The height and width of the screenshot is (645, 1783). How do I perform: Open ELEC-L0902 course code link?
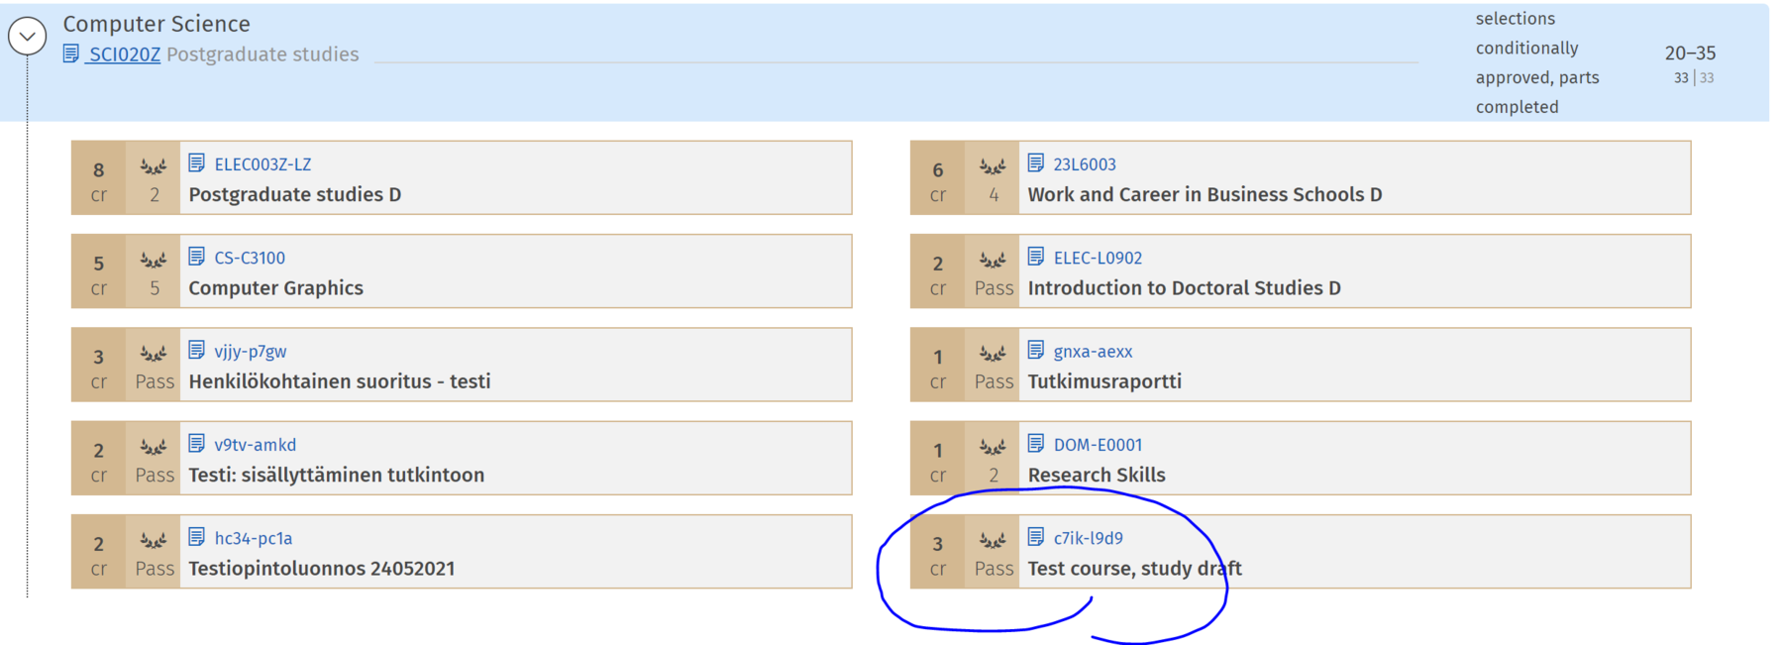1098,258
